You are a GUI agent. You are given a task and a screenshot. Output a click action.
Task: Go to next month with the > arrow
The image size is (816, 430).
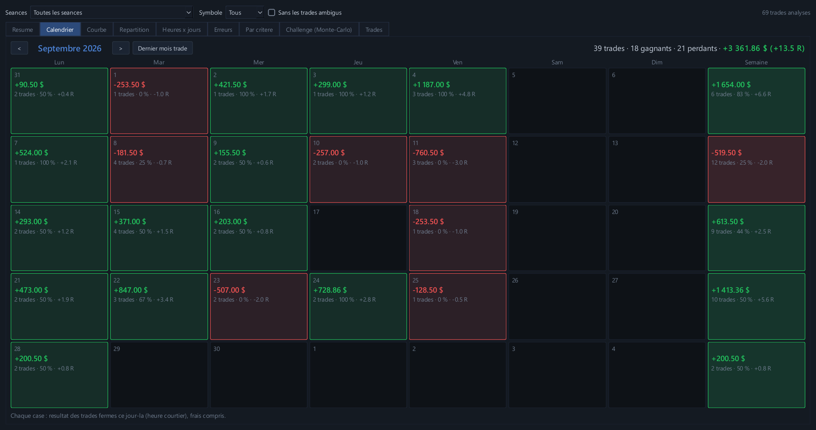pyautogui.click(x=121, y=48)
